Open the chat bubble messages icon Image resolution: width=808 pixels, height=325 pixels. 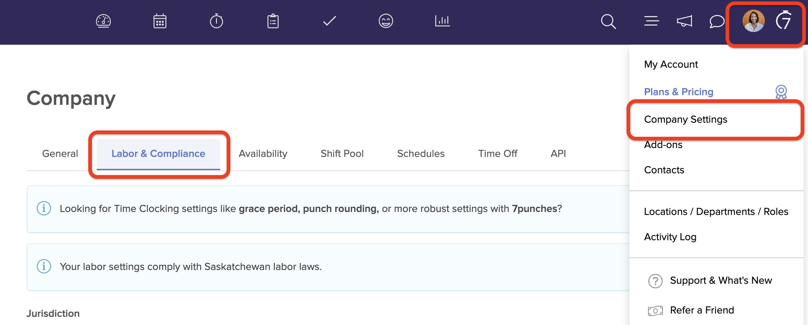point(717,22)
